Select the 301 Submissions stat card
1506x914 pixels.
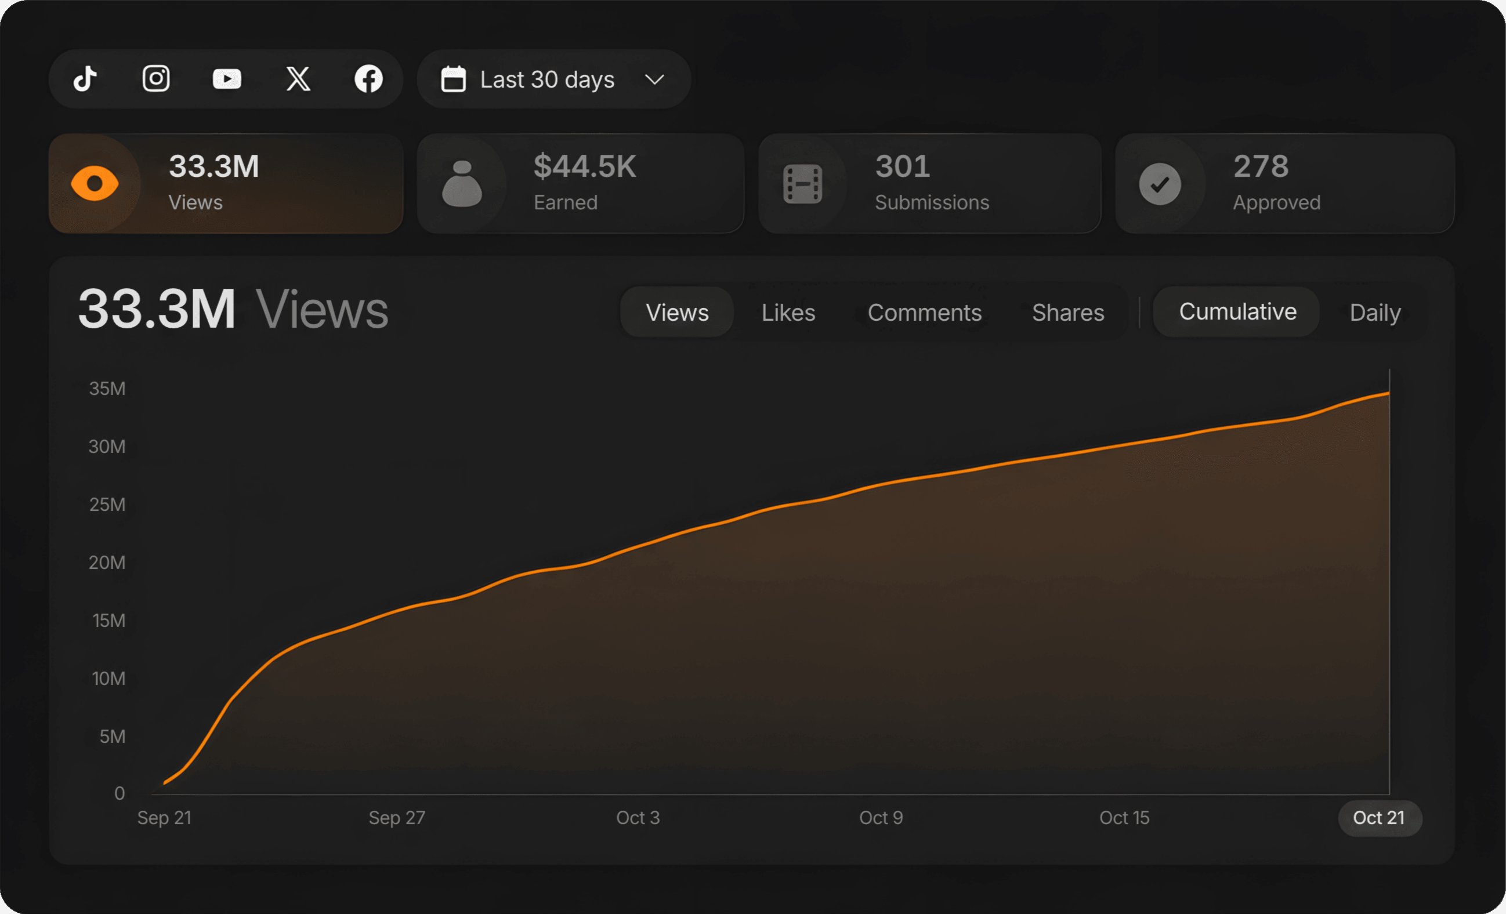click(x=929, y=183)
